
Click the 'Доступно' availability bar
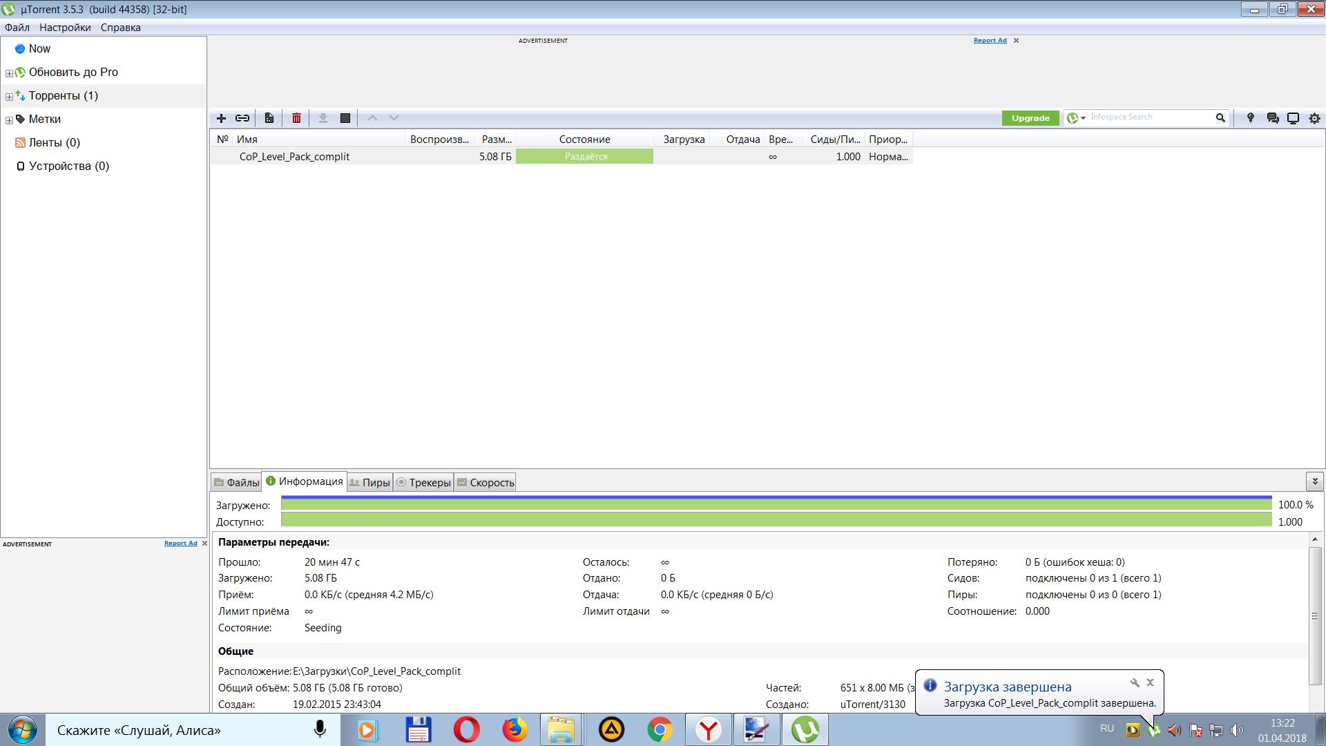point(776,519)
